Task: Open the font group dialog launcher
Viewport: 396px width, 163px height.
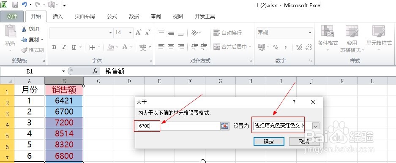Action: pos(150,60)
